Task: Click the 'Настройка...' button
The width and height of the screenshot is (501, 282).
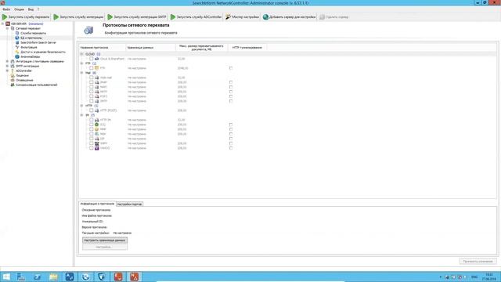Action: [x=105, y=247]
